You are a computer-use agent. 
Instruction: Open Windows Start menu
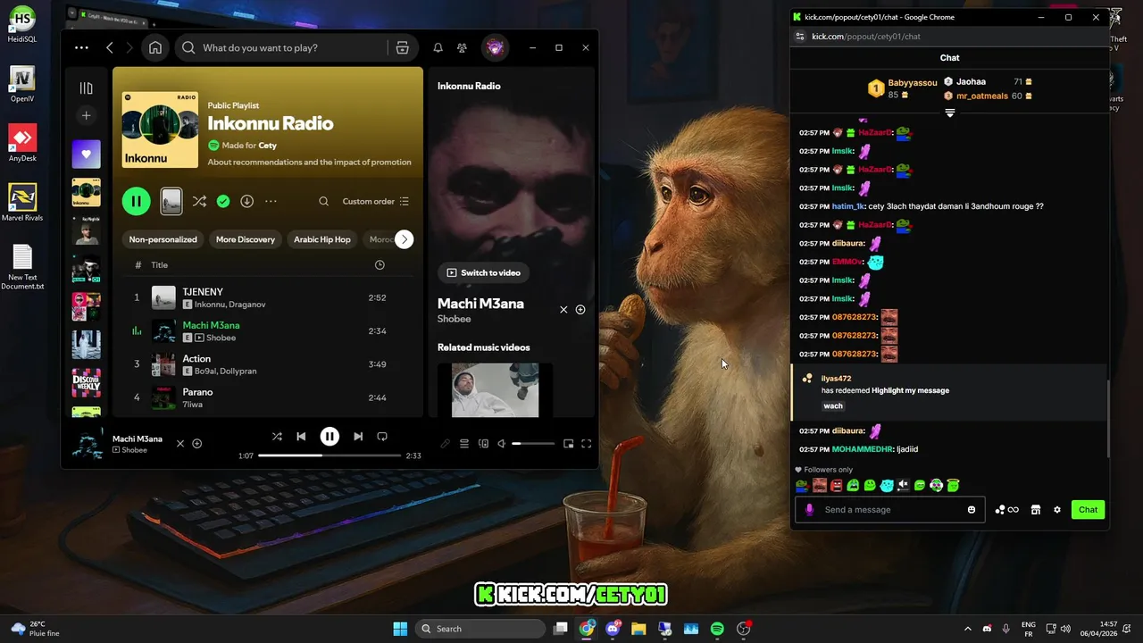pos(400,629)
